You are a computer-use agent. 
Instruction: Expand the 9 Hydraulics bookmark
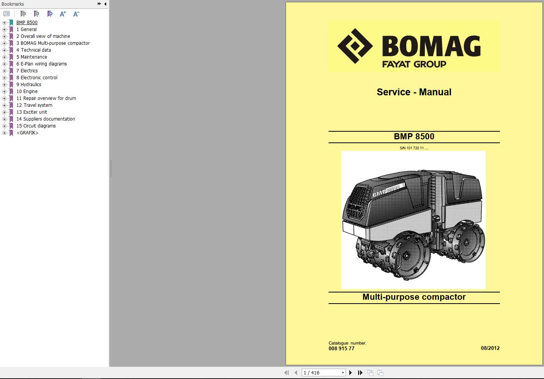pos(4,84)
